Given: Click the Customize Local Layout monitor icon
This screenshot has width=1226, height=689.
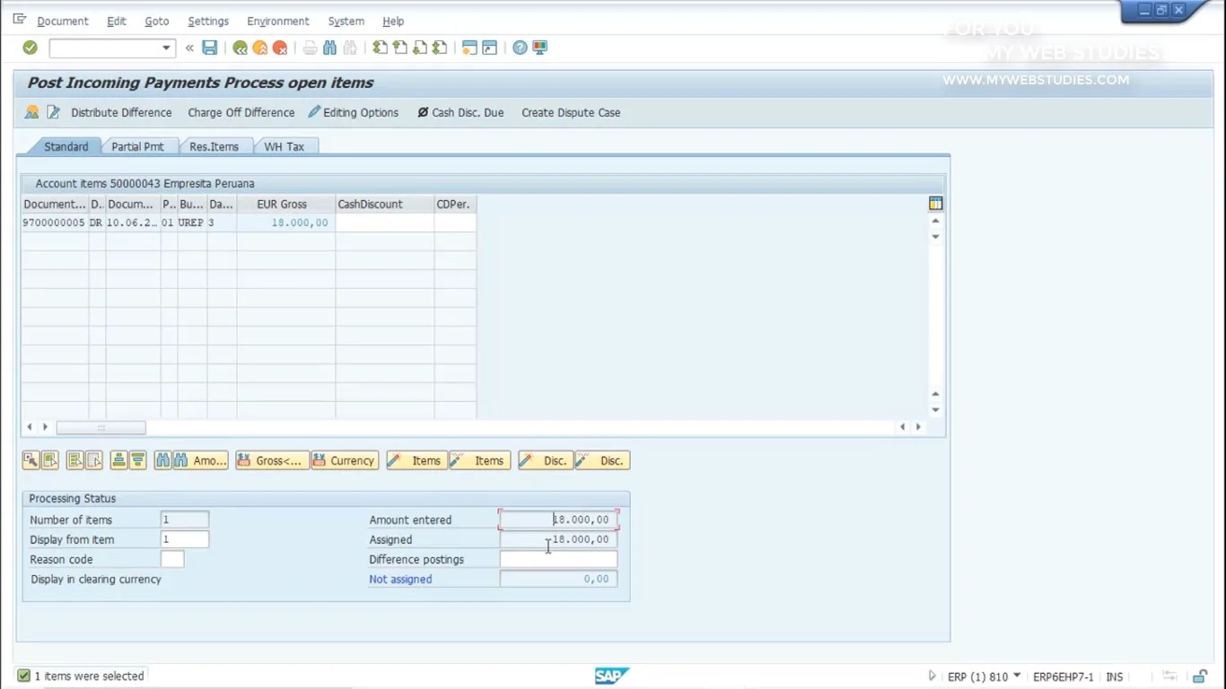Looking at the screenshot, I should point(539,48).
